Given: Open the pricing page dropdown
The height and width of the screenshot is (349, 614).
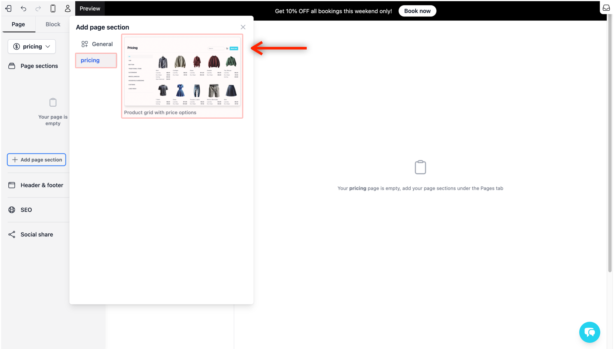Looking at the screenshot, I should pos(32,46).
